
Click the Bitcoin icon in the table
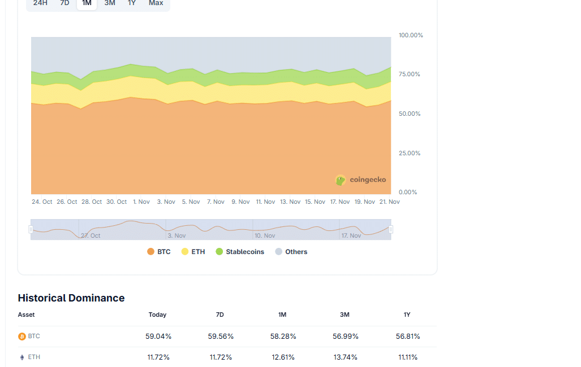point(22,337)
